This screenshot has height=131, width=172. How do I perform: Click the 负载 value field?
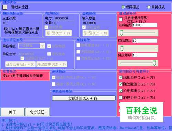point(64,23)
